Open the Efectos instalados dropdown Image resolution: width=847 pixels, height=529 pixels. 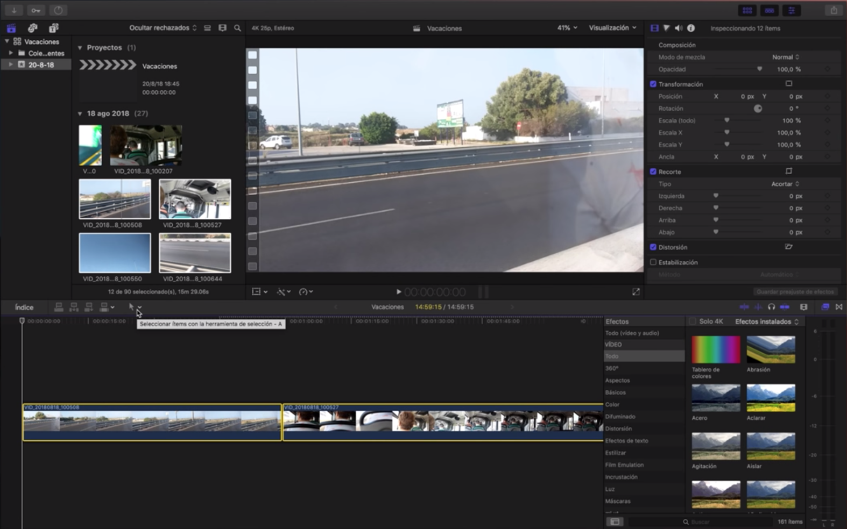tap(767, 321)
